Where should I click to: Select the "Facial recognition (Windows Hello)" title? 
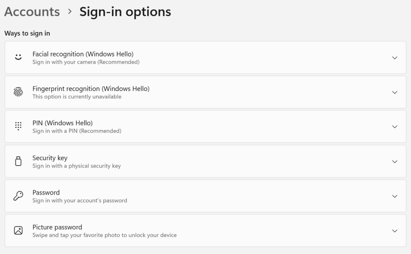83,54
